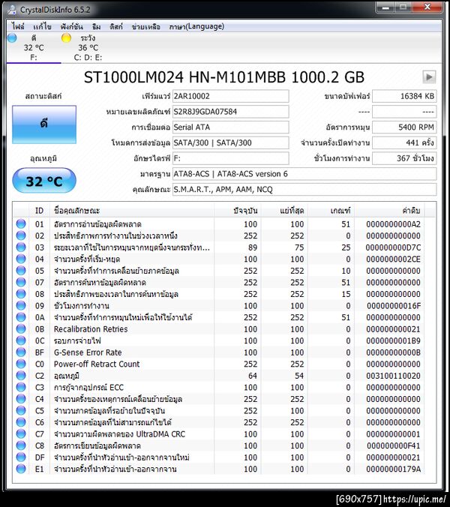Open the ภาษา(Language) menu

click(x=196, y=26)
